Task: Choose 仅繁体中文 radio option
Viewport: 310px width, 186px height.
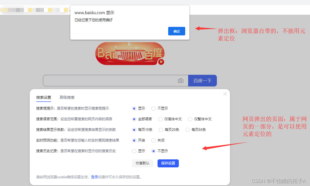Action: [x=190, y=119]
